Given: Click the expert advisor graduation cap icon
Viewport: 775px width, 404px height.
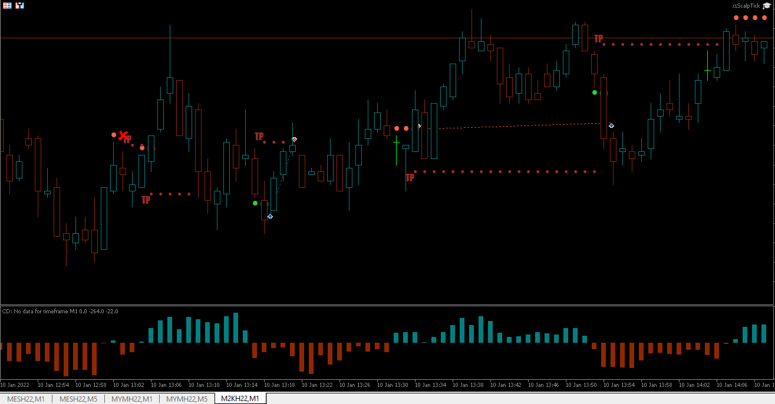Looking at the screenshot, I should point(766,5).
